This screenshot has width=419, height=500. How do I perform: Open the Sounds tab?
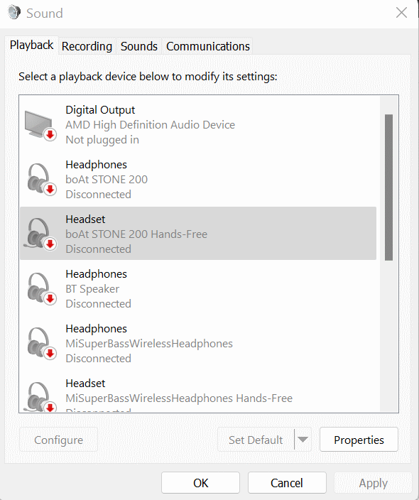coord(139,46)
